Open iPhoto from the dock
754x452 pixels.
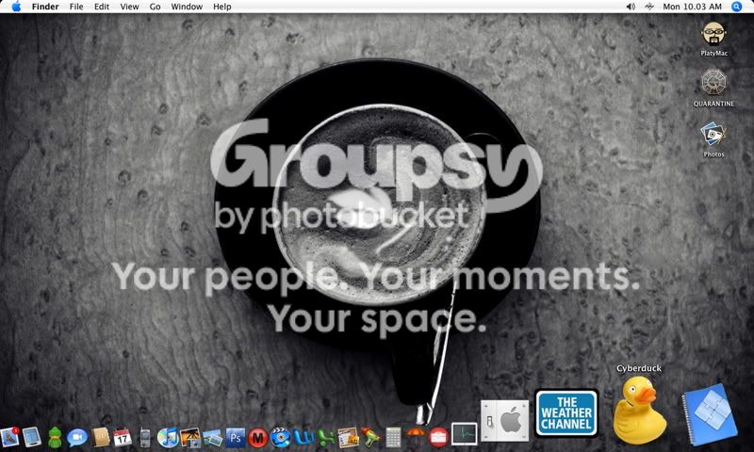click(190, 438)
